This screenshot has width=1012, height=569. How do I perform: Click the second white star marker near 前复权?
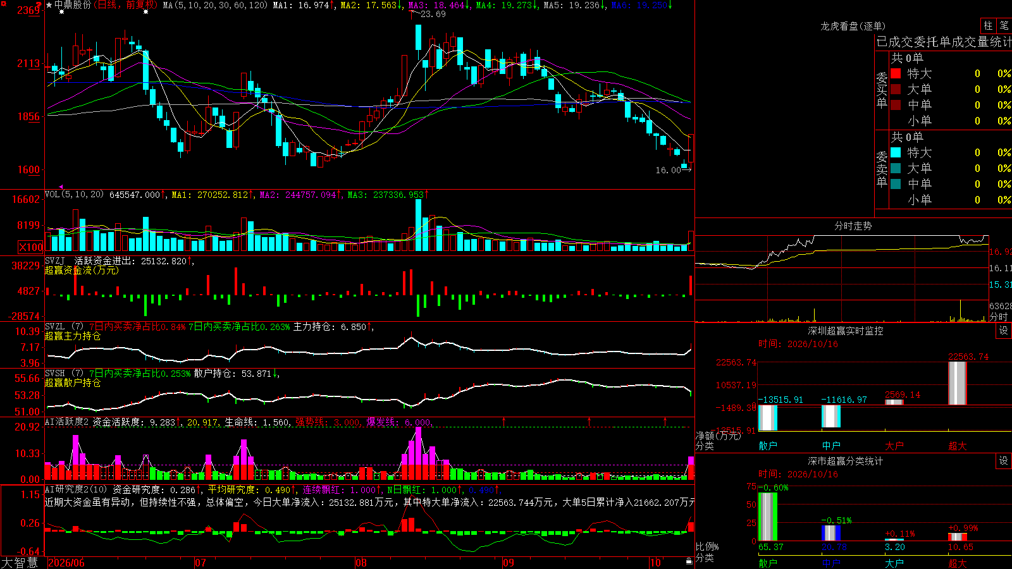coord(146,12)
